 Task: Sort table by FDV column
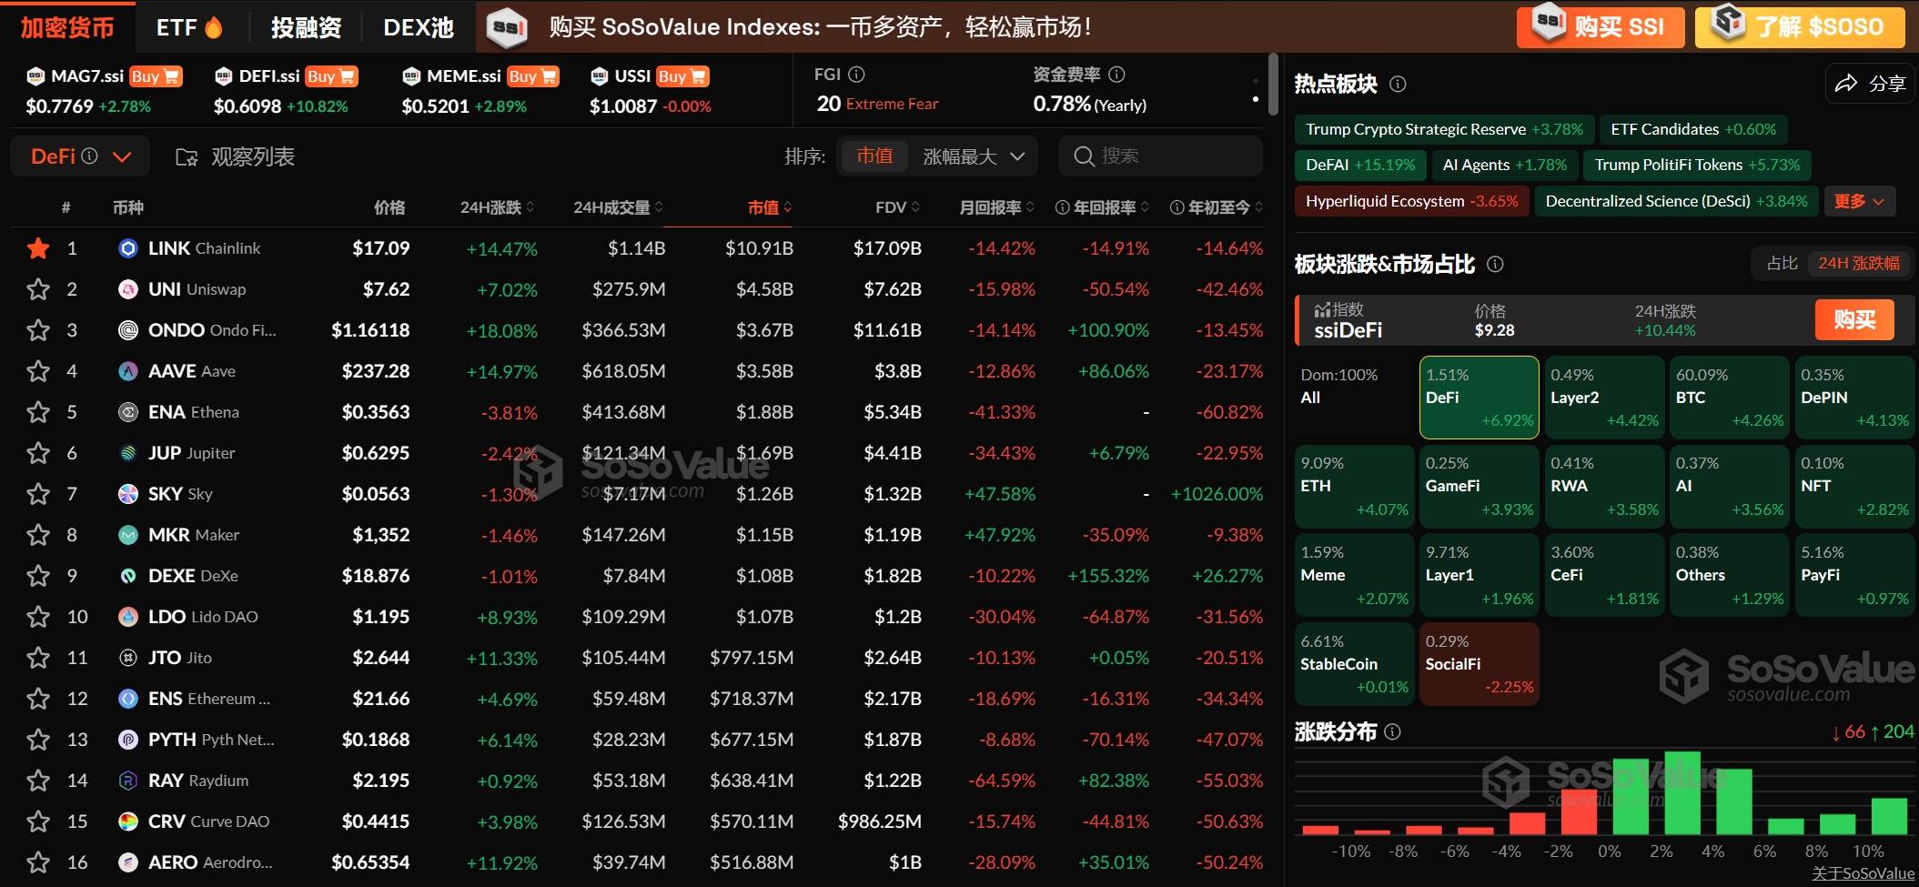tap(898, 207)
